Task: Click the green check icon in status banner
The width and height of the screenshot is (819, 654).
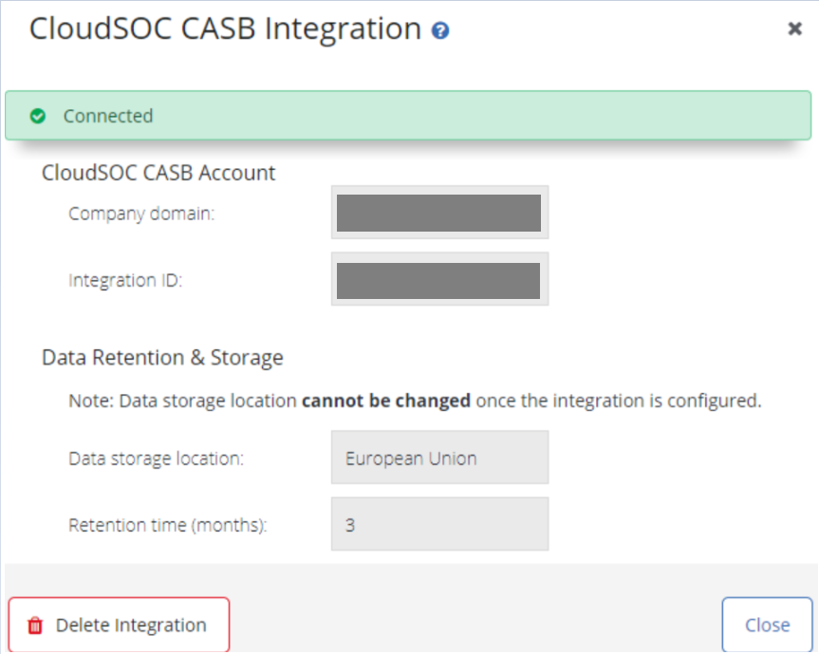Action: tap(38, 117)
